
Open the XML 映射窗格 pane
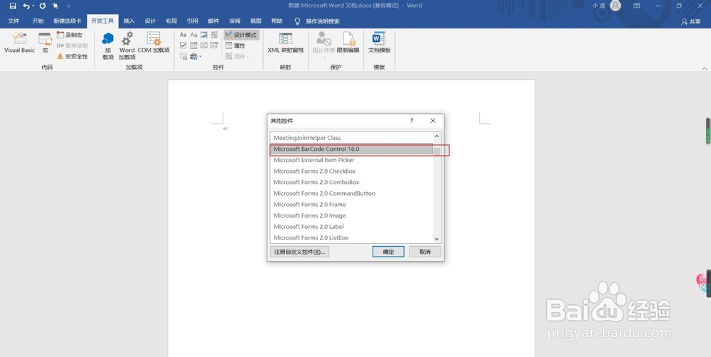click(x=286, y=43)
